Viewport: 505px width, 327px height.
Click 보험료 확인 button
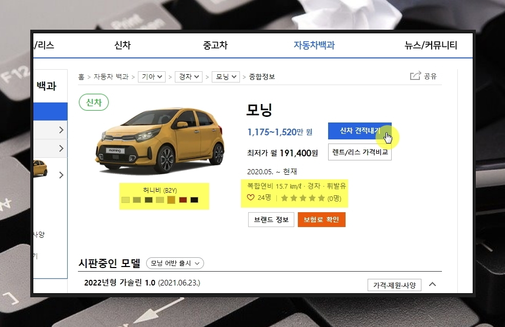coord(321,219)
